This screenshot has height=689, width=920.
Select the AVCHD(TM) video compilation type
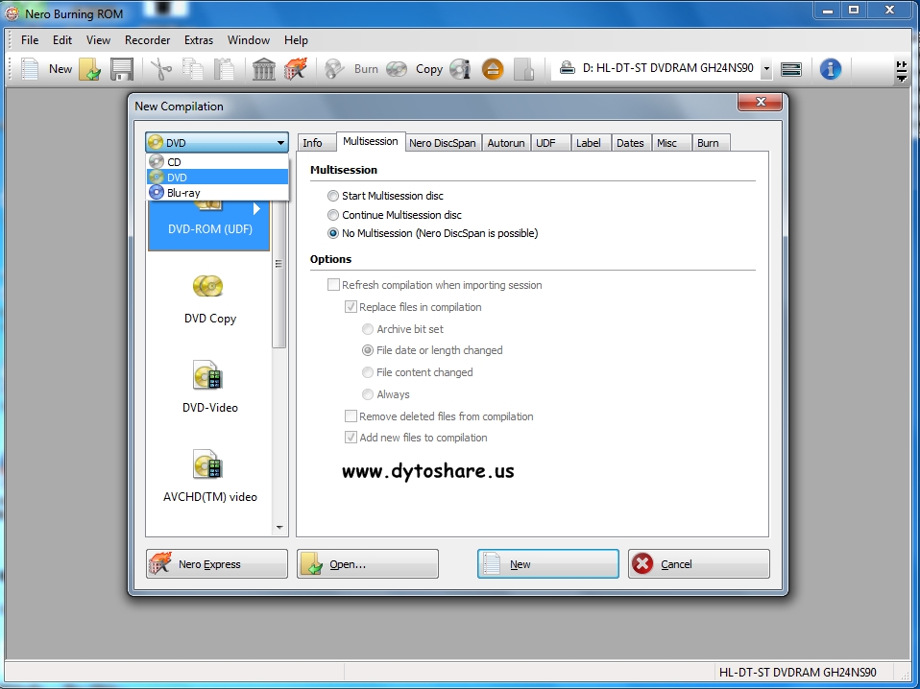click(209, 477)
